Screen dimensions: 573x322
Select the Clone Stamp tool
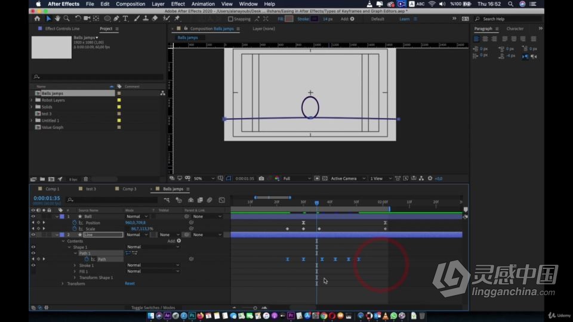tap(146, 18)
